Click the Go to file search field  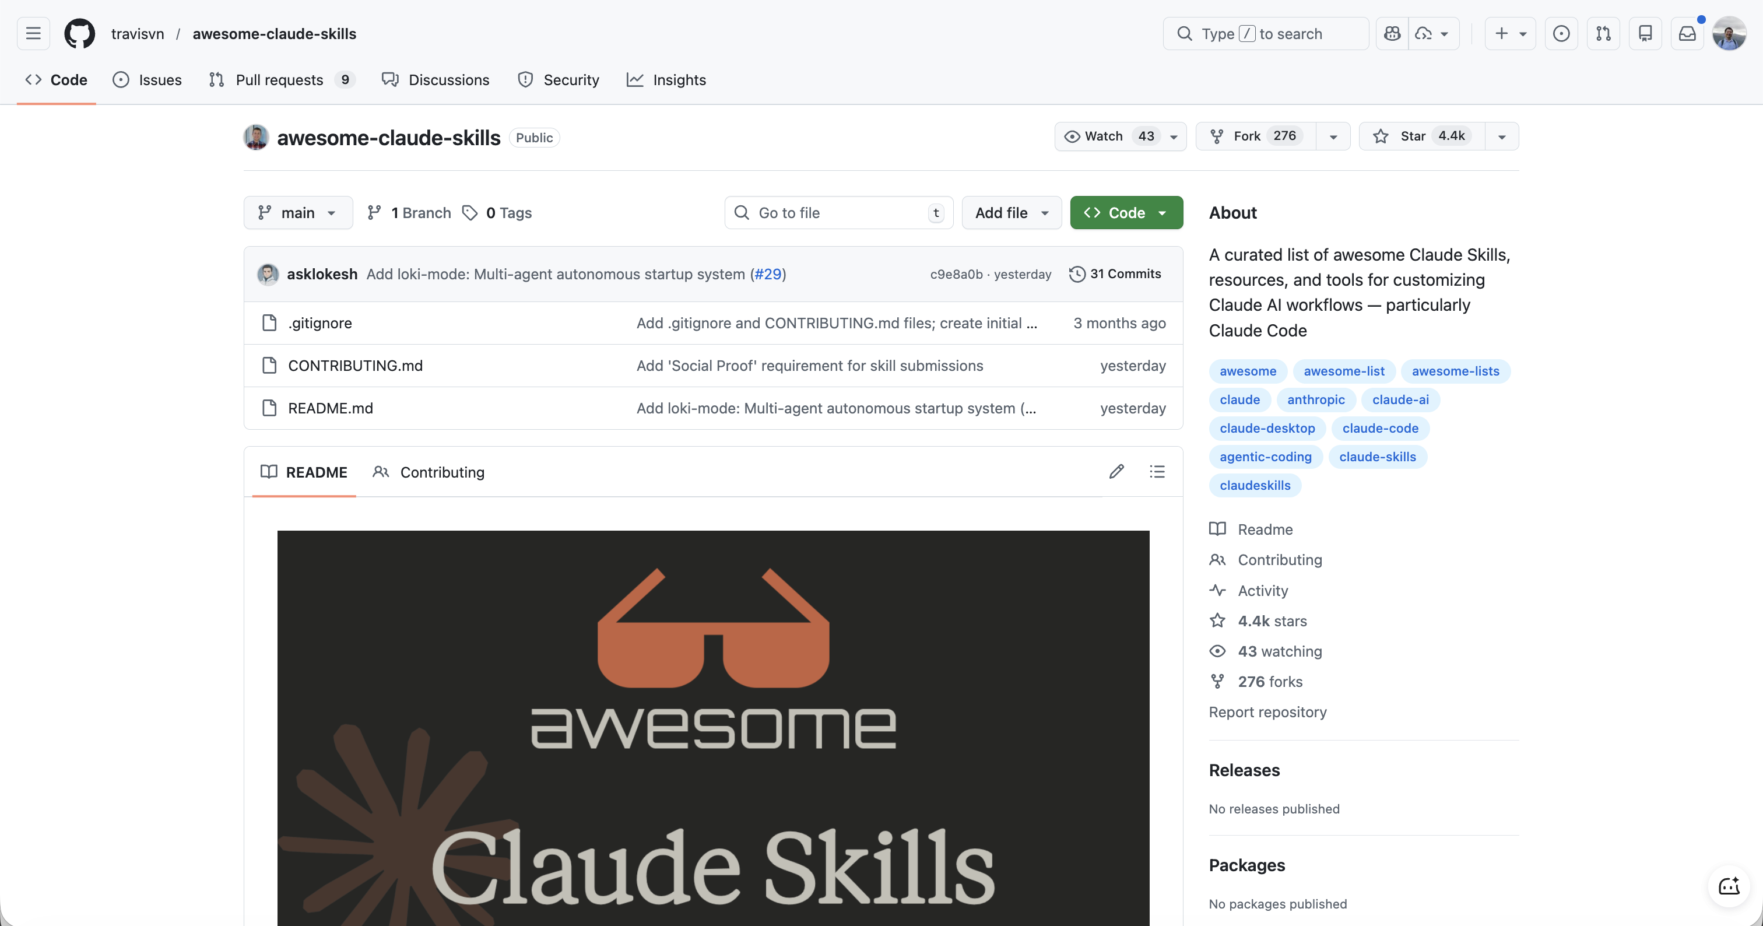pyautogui.click(x=838, y=213)
